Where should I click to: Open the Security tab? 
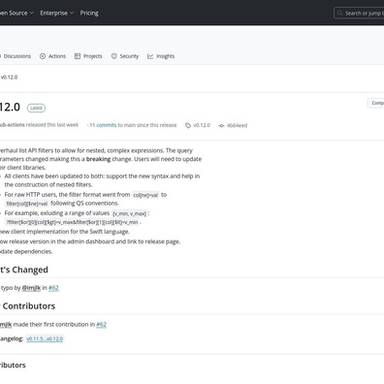pyautogui.click(x=125, y=56)
